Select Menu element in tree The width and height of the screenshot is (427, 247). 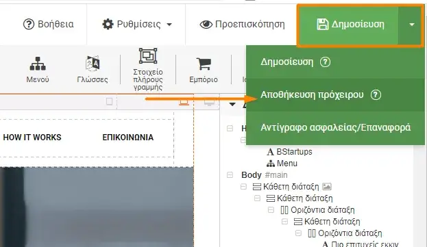pyautogui.click(x=282, y=164)
